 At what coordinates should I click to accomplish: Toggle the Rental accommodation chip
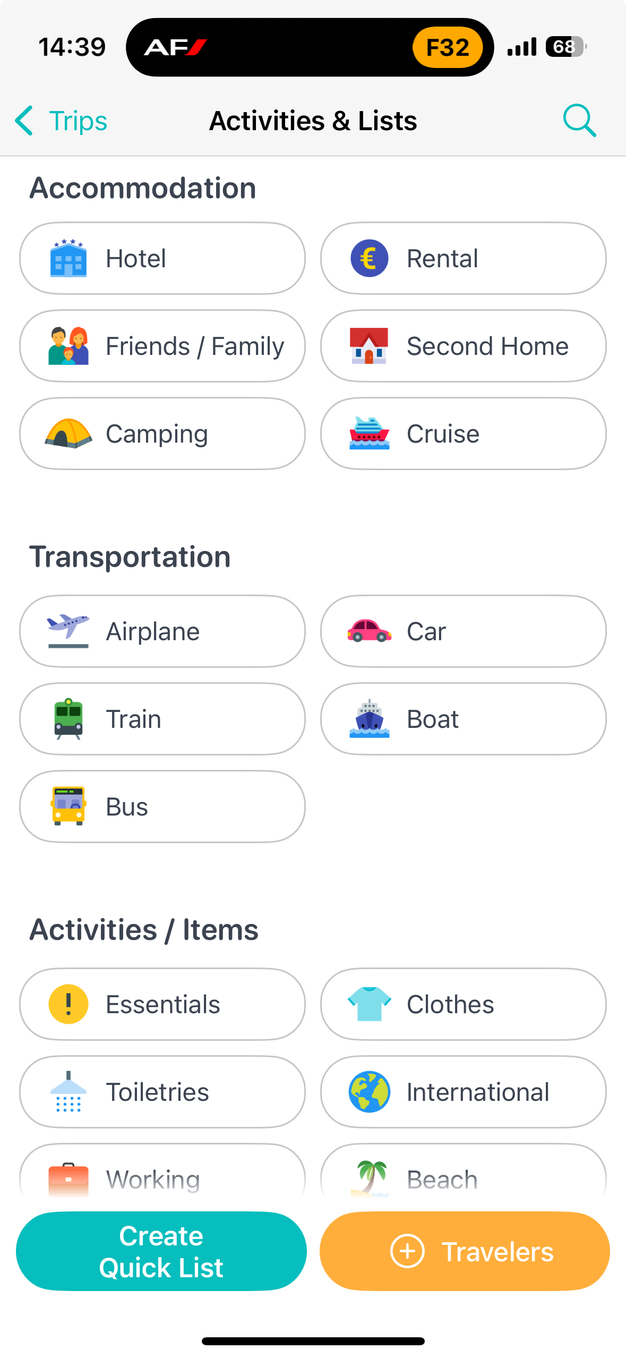pos(463,258)
